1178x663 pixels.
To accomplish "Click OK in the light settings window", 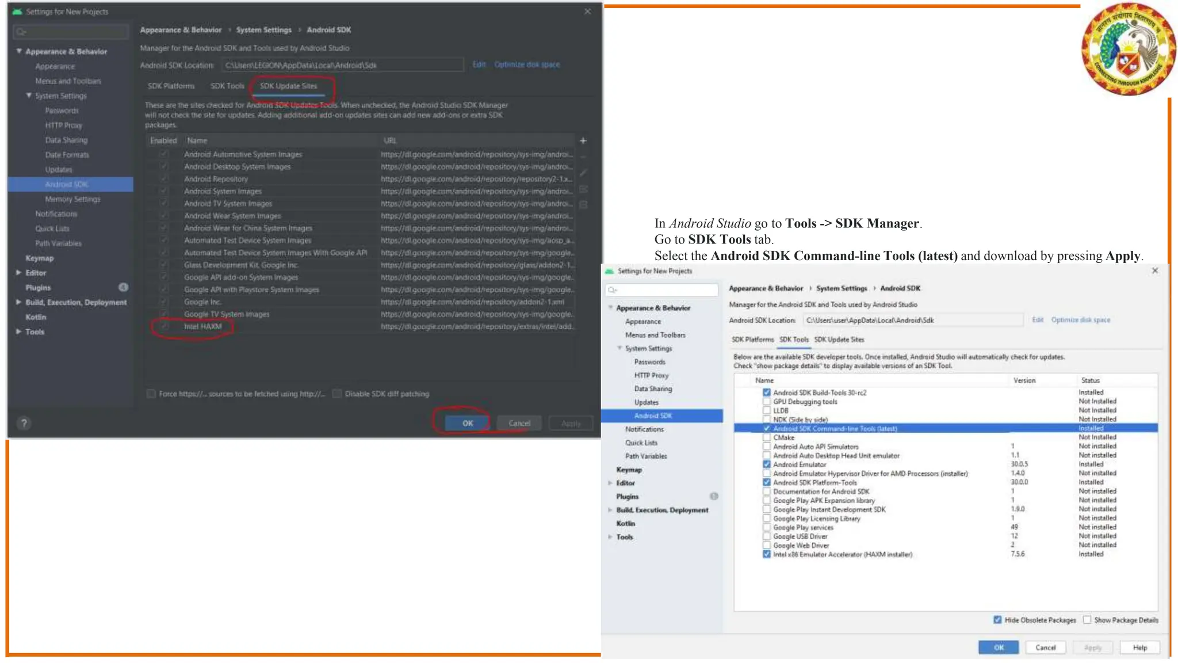I will pyautogui.click(x=999, y=647).
